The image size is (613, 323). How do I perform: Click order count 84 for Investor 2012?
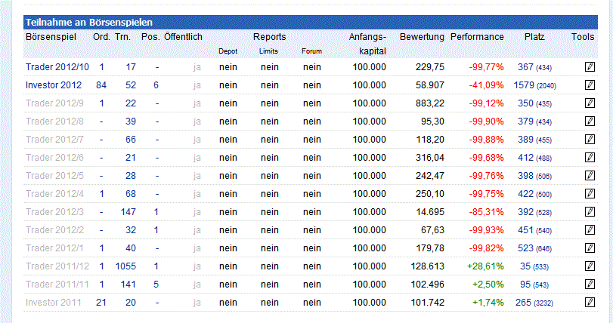(x=101, y=85)
